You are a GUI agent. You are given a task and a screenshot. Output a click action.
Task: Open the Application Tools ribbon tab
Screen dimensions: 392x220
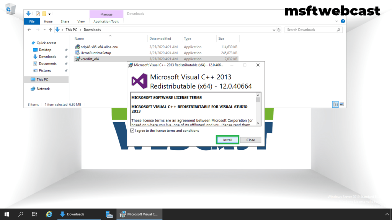(x=106, y=21)
